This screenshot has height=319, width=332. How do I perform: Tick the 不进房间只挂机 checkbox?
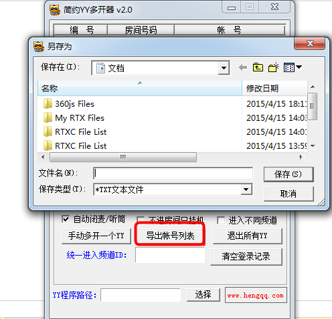point(141,220)
